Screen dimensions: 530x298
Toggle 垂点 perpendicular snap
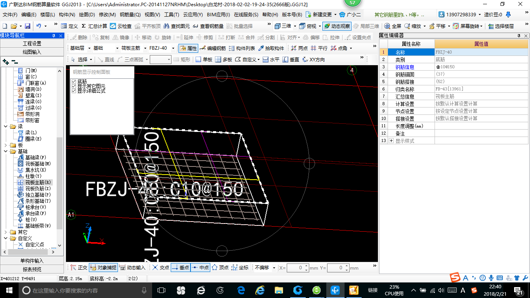click(x=180, y=267)
